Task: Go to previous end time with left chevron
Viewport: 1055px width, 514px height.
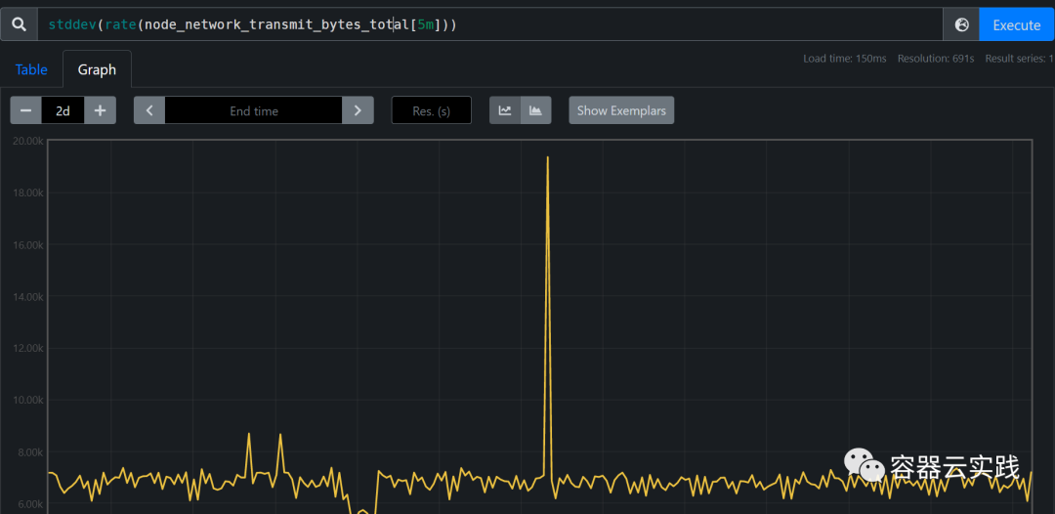Action: pos(149,110)
